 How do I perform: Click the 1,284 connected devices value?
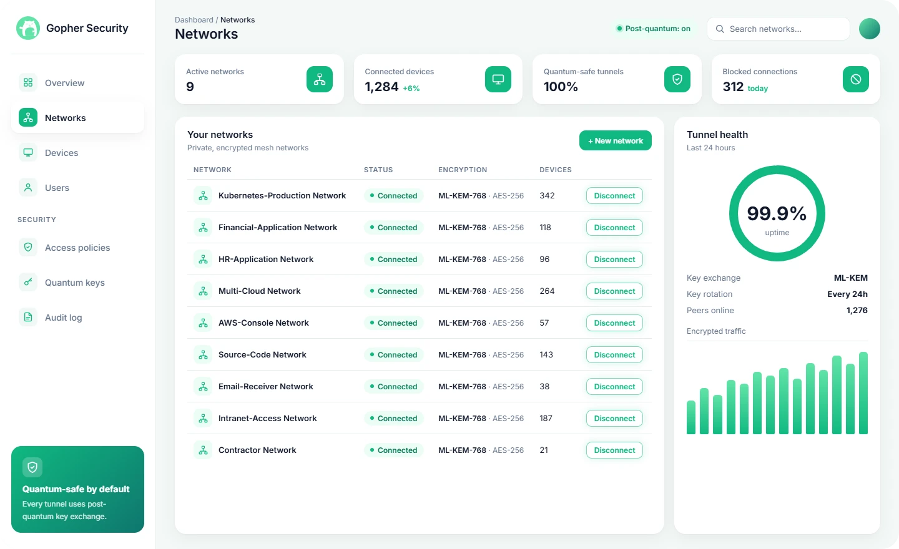381,87
